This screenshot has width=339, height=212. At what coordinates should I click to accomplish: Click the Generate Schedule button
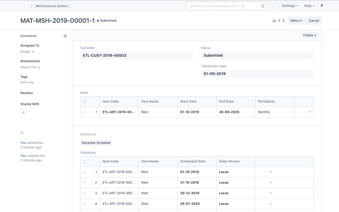coord(96,143)
